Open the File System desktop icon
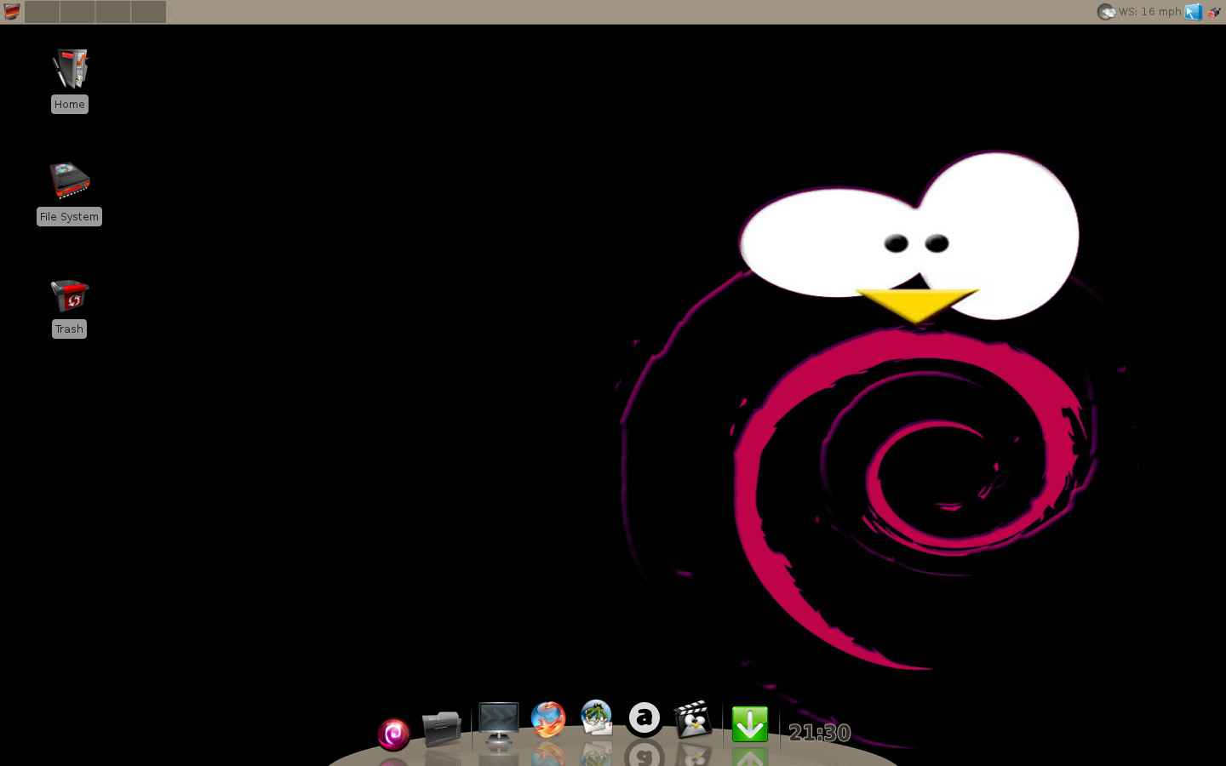1226x766 pixels. (x=70, y=181)
